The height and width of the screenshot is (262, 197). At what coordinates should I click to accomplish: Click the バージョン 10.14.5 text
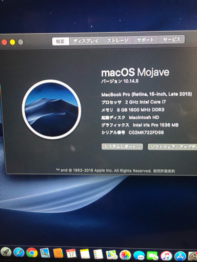pyautogui.click(x=120, y=81)
